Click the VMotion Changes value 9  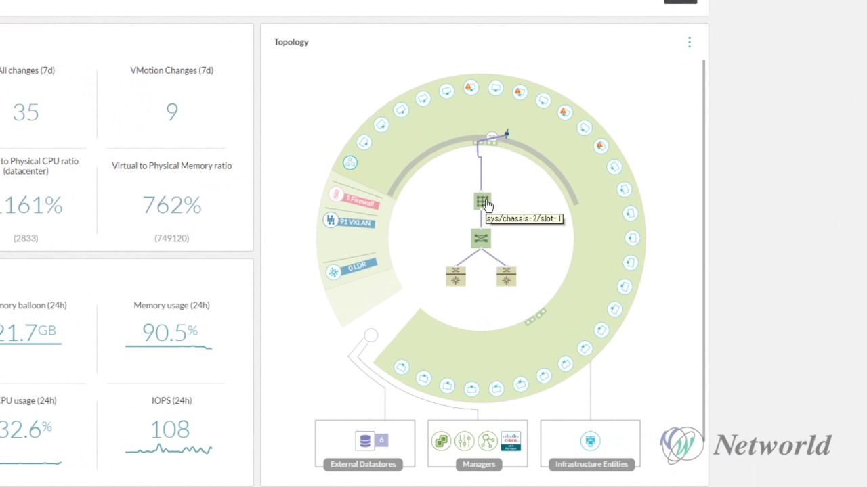(x=172, y=112)
